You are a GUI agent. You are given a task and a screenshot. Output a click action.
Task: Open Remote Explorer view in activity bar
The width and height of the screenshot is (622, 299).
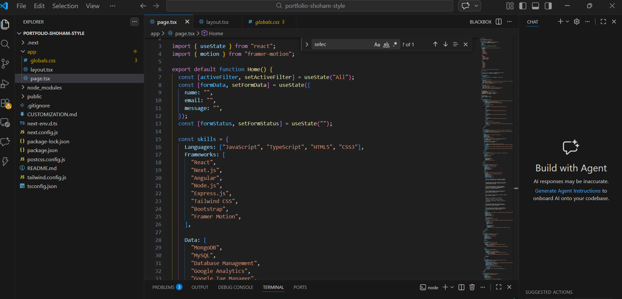5,123
